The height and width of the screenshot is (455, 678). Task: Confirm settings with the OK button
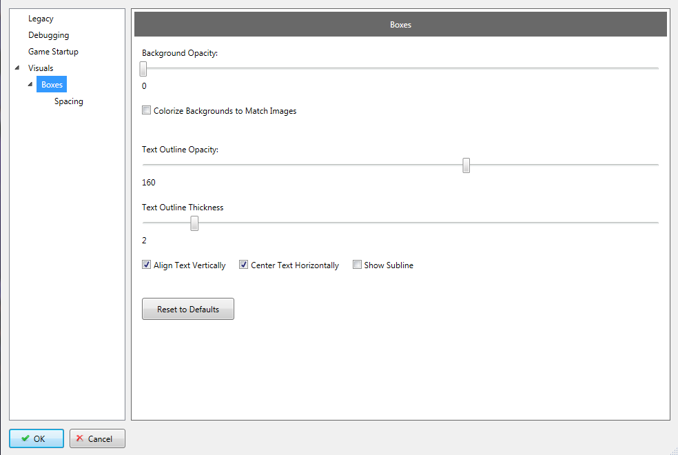coord(37,438)
